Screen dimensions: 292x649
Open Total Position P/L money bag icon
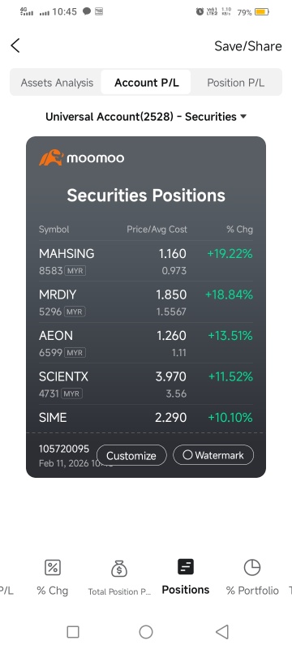[119, 568]
